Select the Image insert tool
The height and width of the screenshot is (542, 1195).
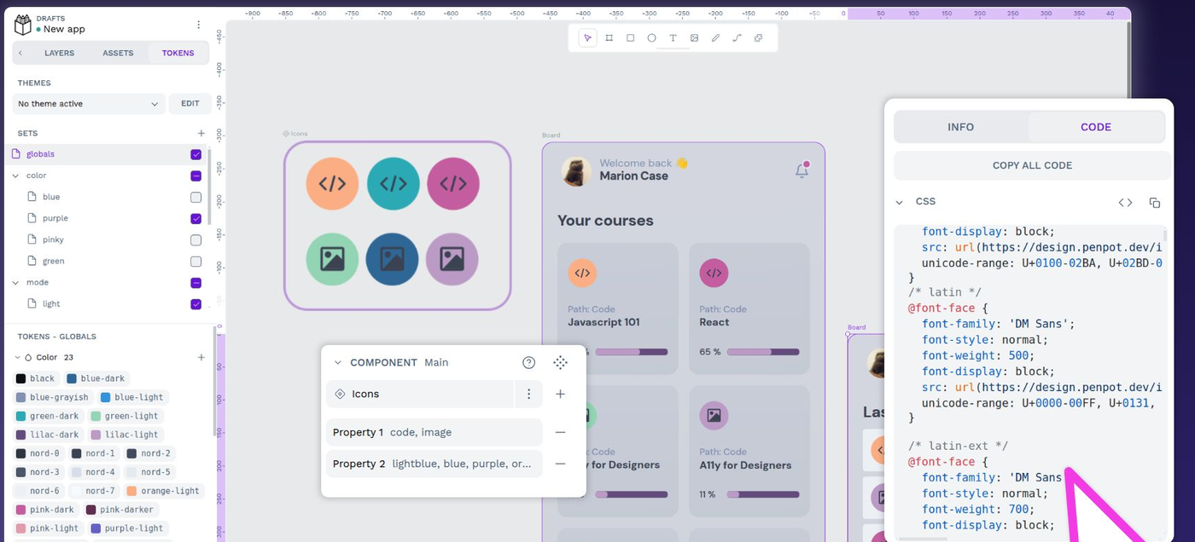695,37
